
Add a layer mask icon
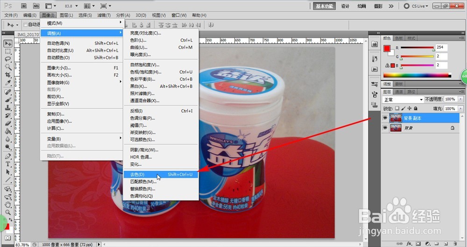click(419, 244)
